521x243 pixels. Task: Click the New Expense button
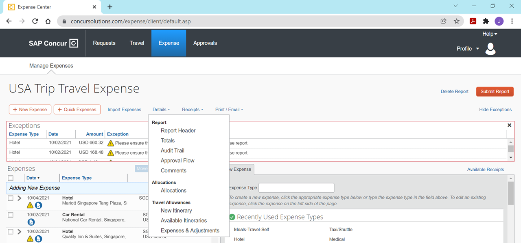[30, 110]
